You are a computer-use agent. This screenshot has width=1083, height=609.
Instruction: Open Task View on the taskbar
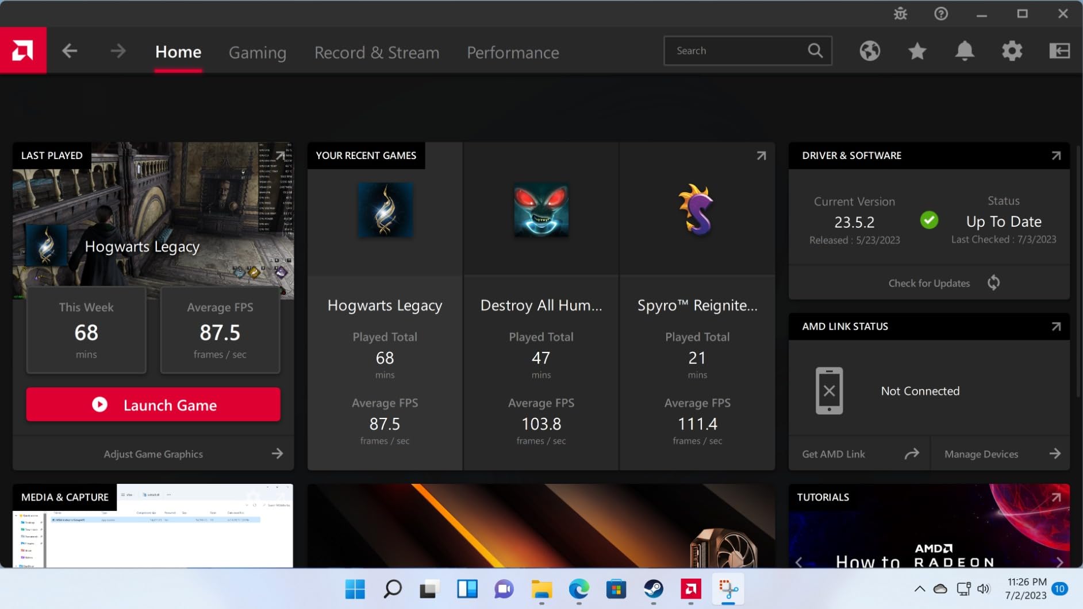(x=429, y=589)
